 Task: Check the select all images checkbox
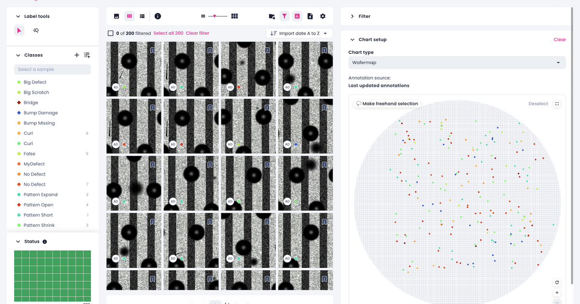click(110, 33)
